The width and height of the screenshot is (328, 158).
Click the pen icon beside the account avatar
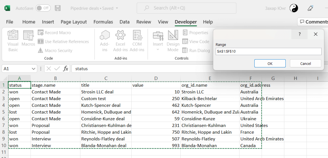pos(310,8)
